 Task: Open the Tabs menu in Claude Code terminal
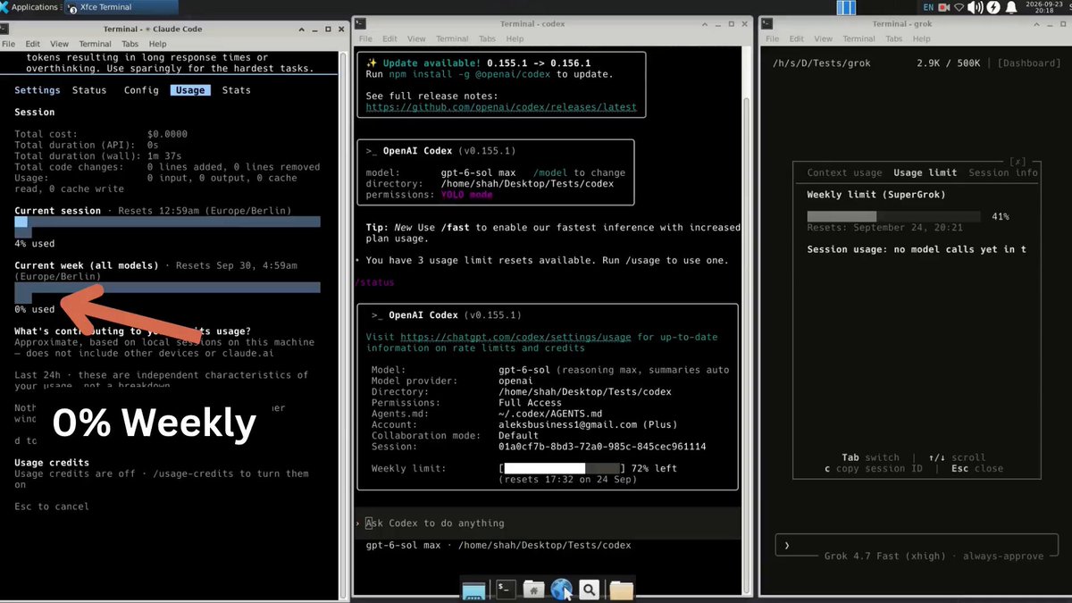coord(130,44)
